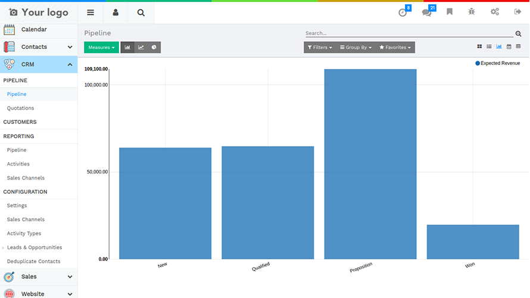Image resolution: width=530 pixels, height=298 pixels.
Task: Click the Pipeline breadcrumb title
Action: (x=97, y=33)
